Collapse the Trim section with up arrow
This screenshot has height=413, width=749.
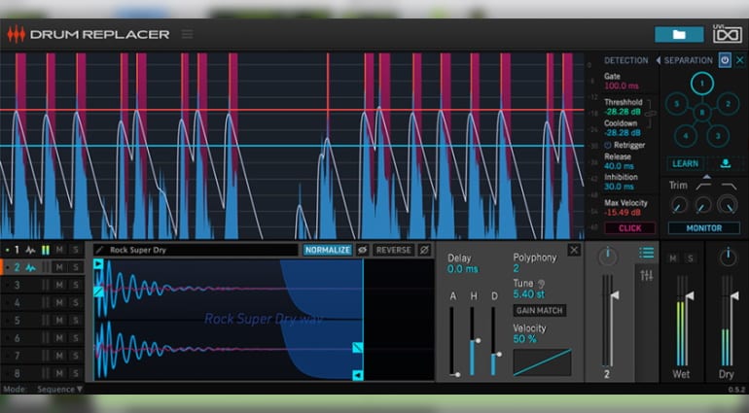706,177
